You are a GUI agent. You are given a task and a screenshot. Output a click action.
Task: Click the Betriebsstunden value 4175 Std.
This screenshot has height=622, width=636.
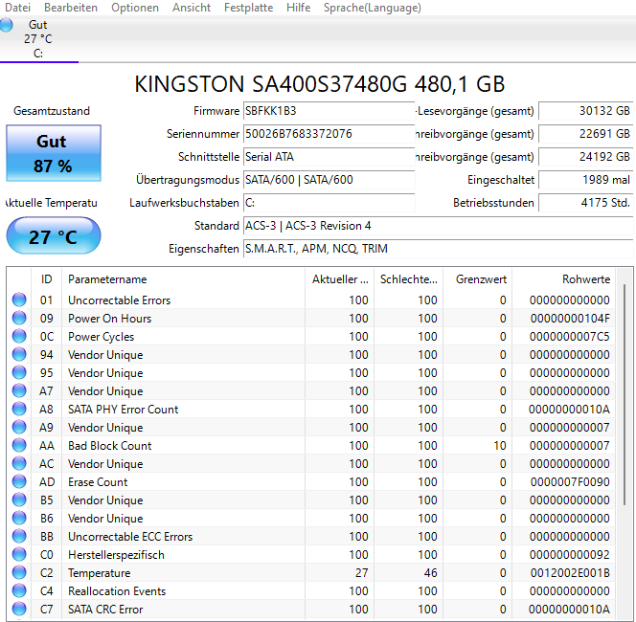pos(585,203)
